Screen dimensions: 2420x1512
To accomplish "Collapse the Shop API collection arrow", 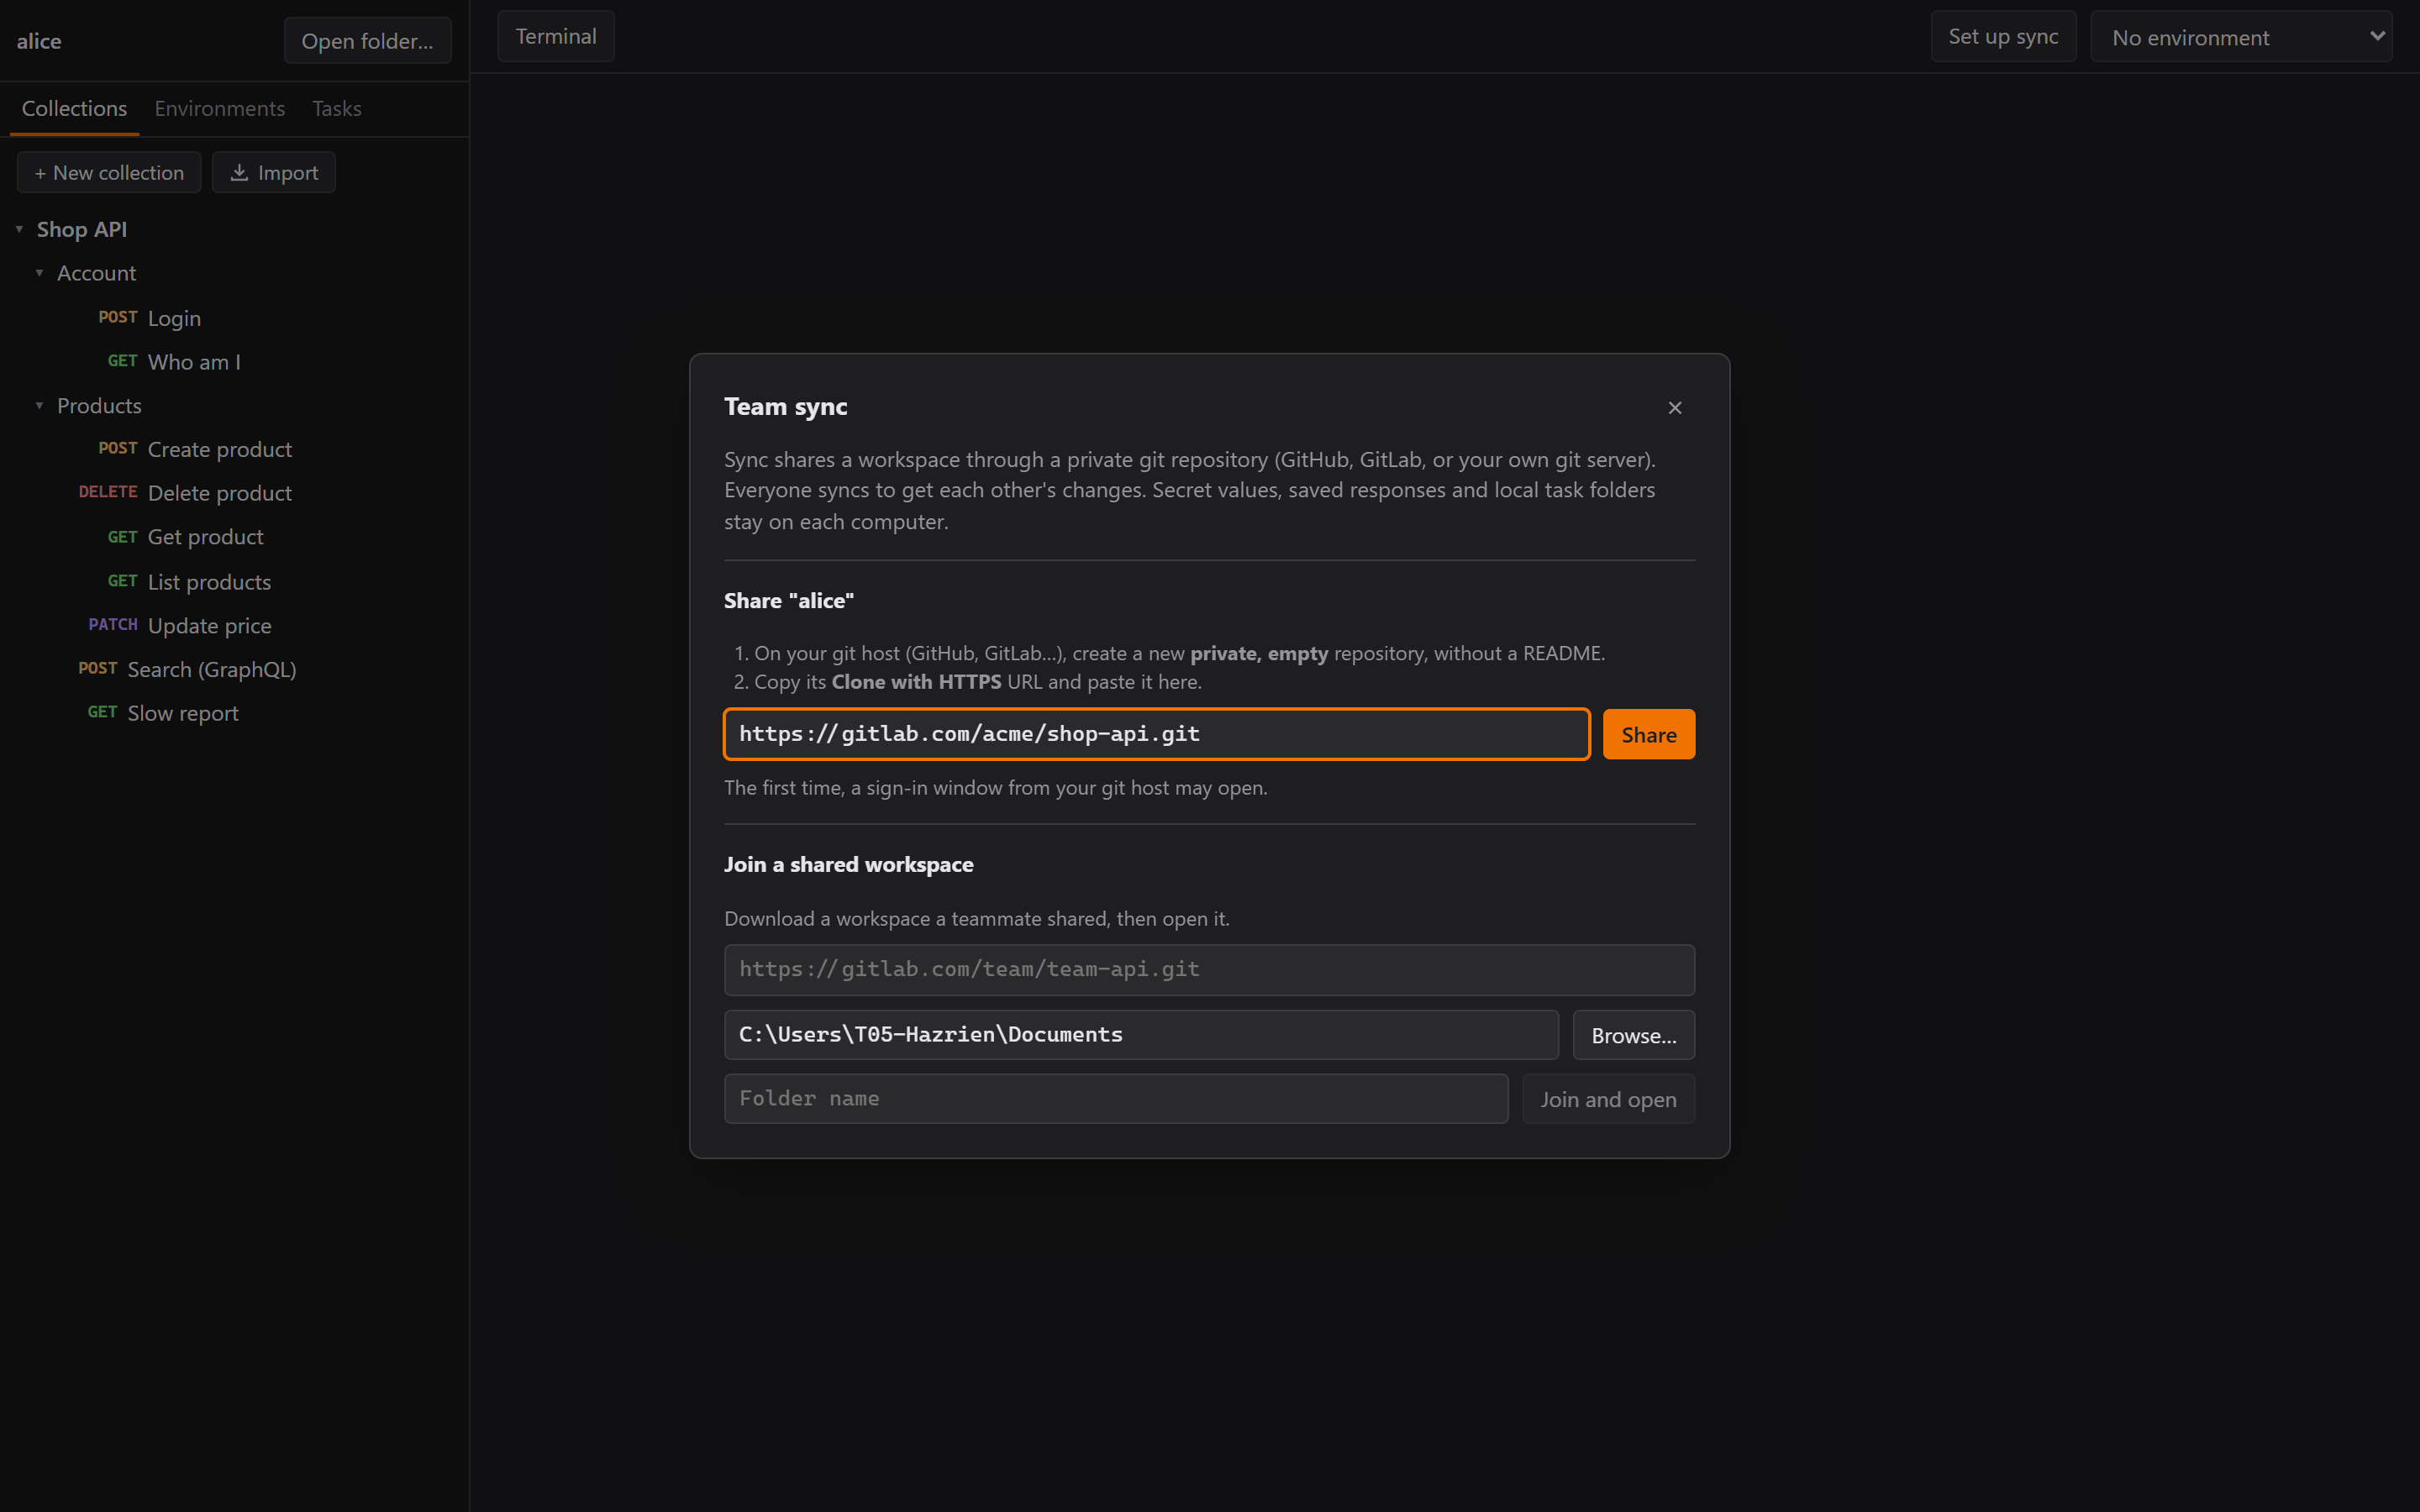I will [x=19, y=229].
